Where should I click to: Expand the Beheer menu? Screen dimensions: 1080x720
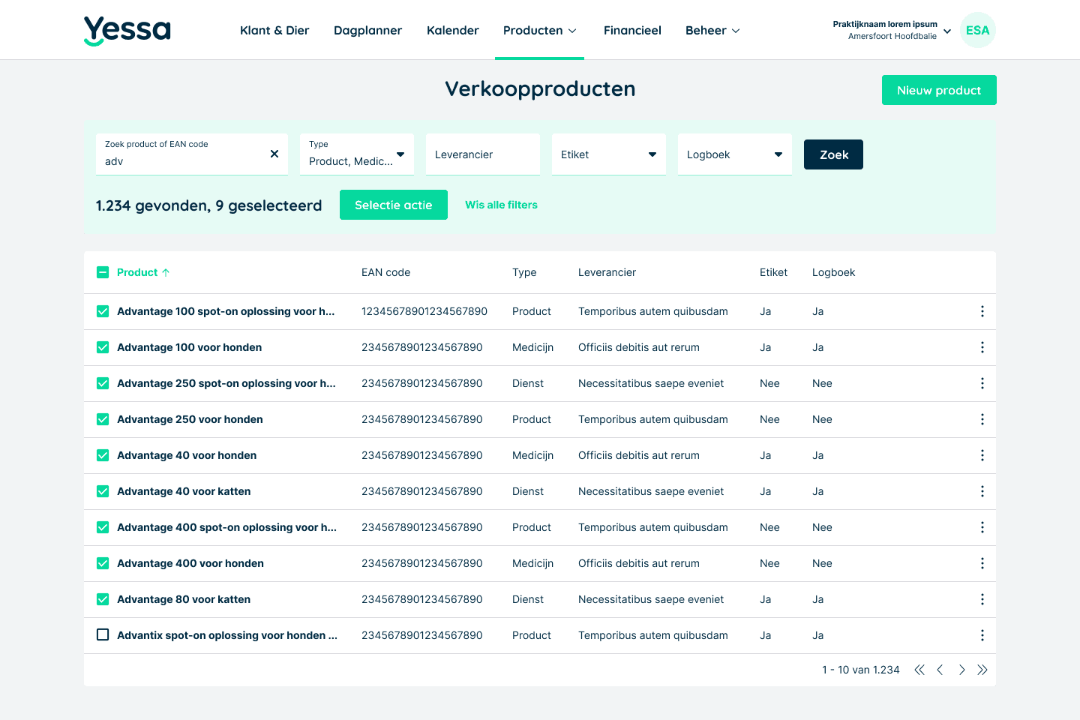click(712, 30)
